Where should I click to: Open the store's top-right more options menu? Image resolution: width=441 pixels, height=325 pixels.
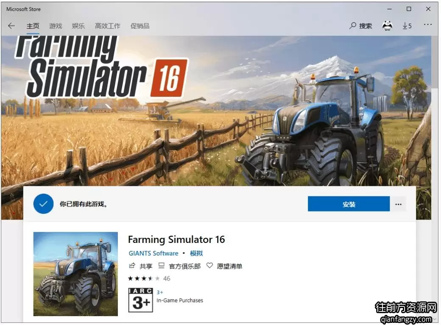point(427,25)
